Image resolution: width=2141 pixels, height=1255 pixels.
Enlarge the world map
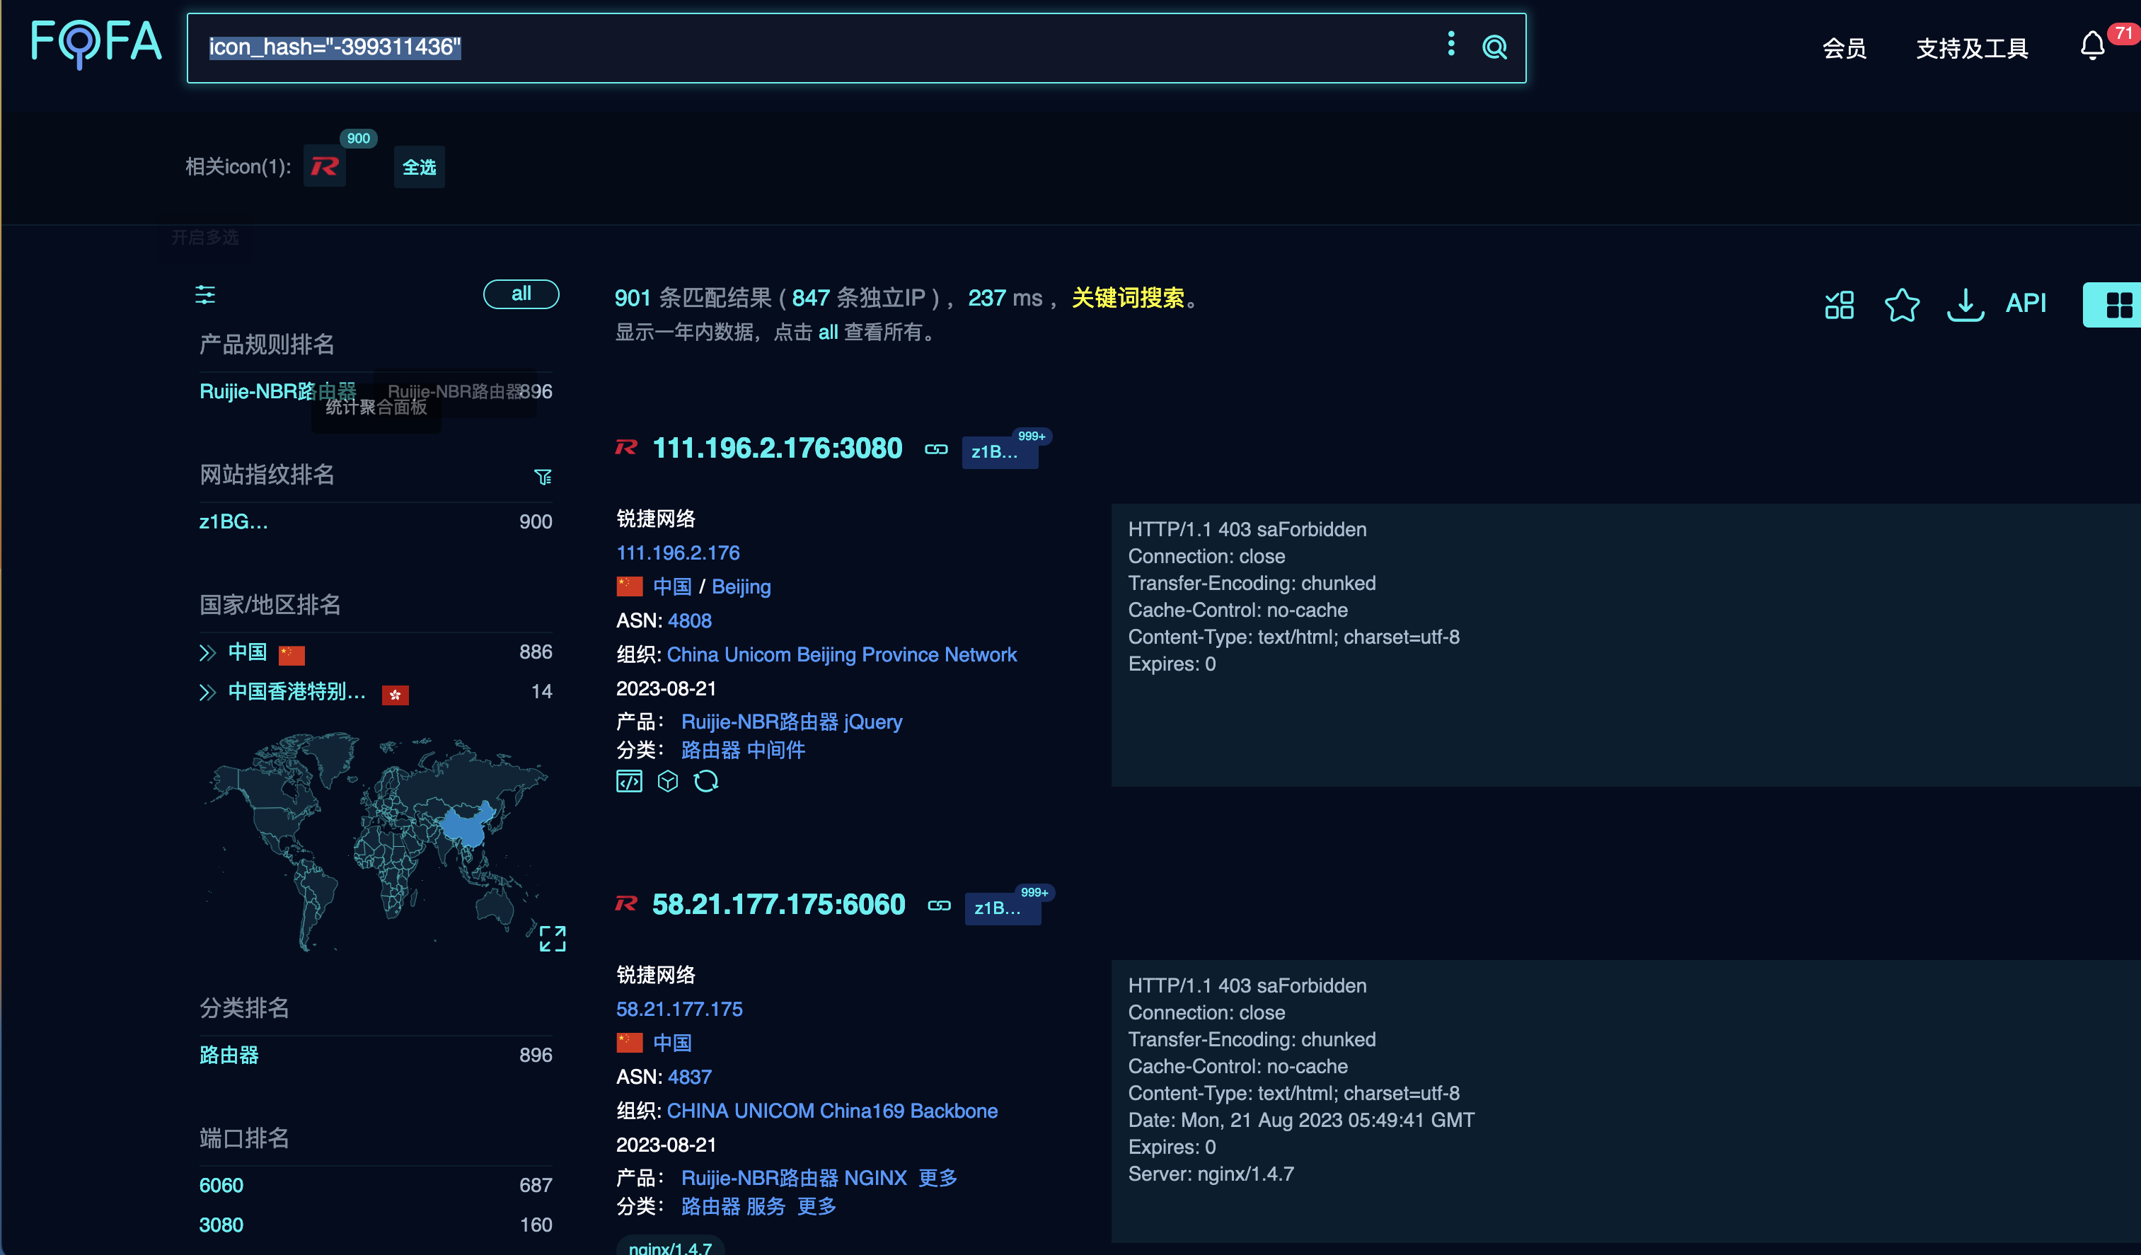553,939
